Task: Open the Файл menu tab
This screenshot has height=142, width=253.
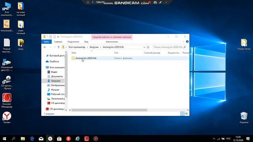Action: point(47,42)
